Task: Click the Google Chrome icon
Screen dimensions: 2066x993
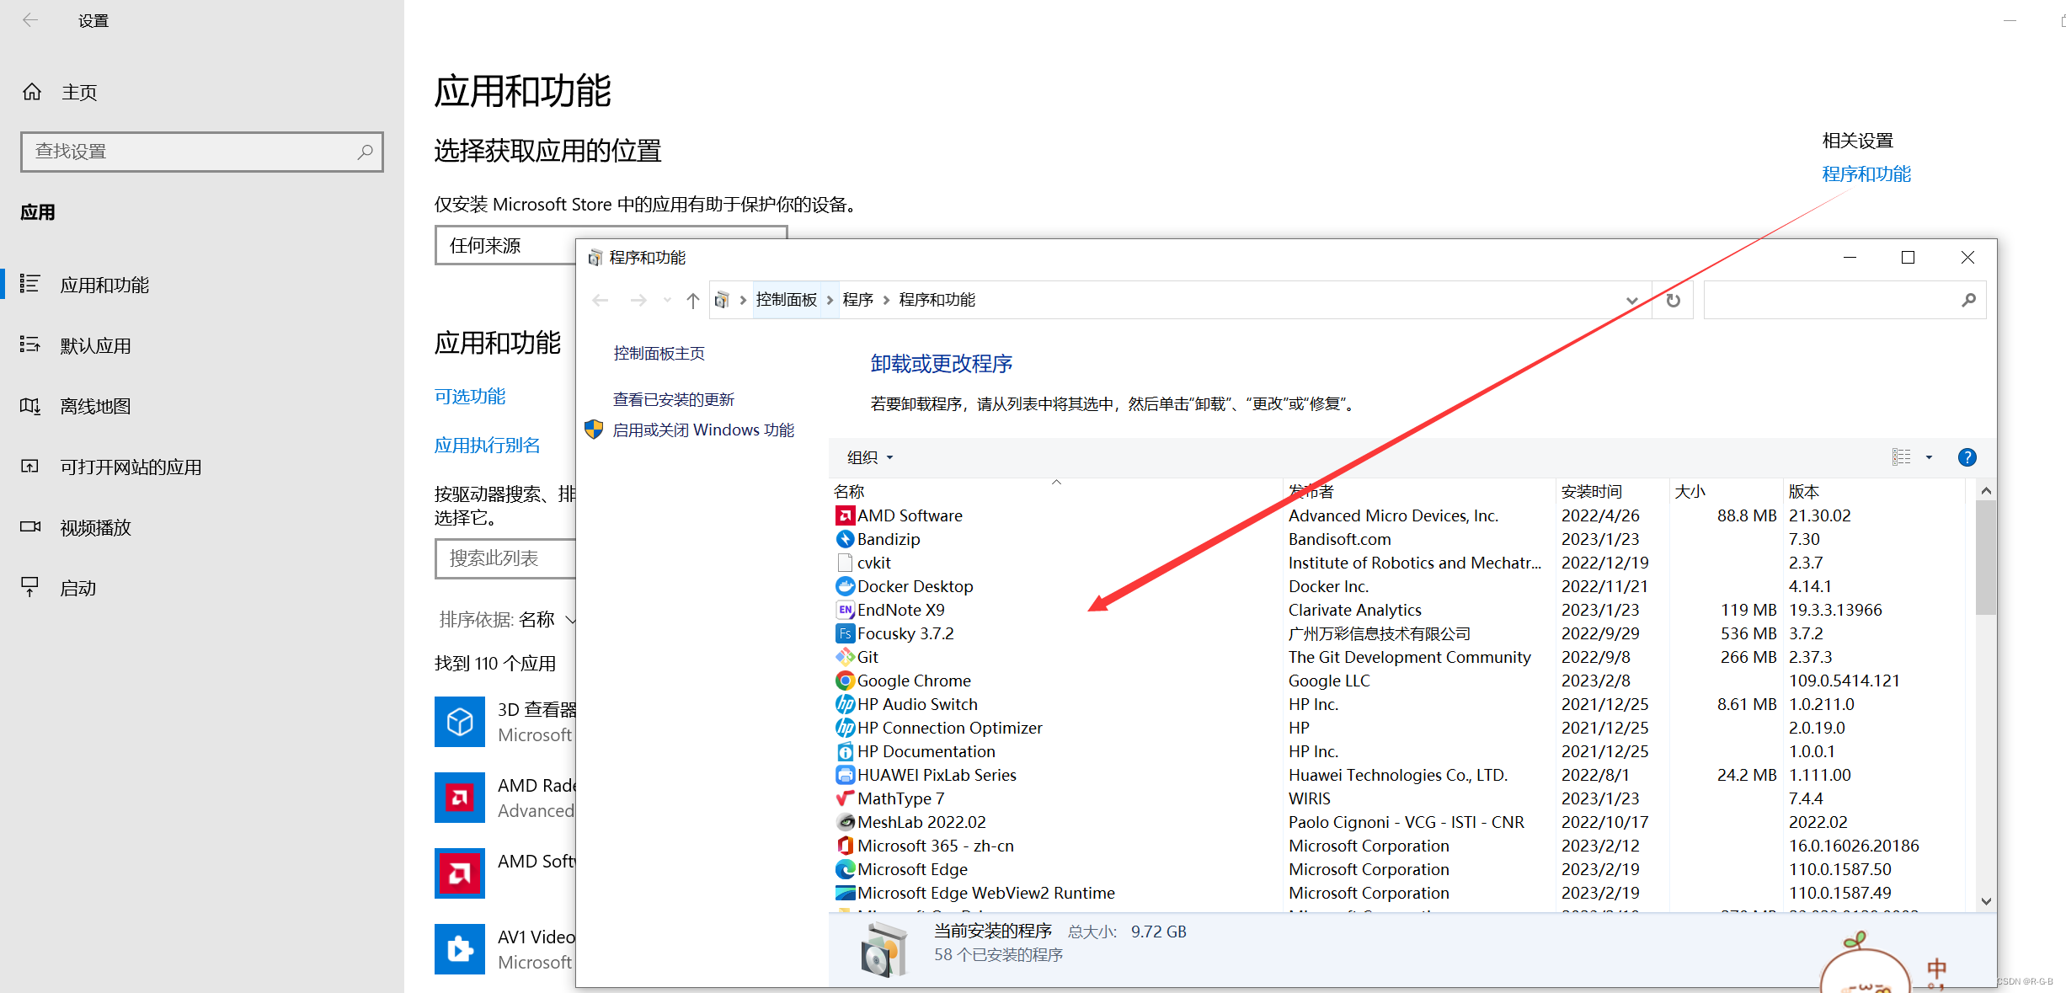Action: tap(842, 681)
